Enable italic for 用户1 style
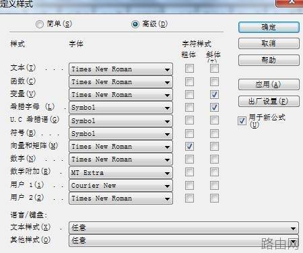Viewport: 303px width, 253px height. click(x=214, y=185)
